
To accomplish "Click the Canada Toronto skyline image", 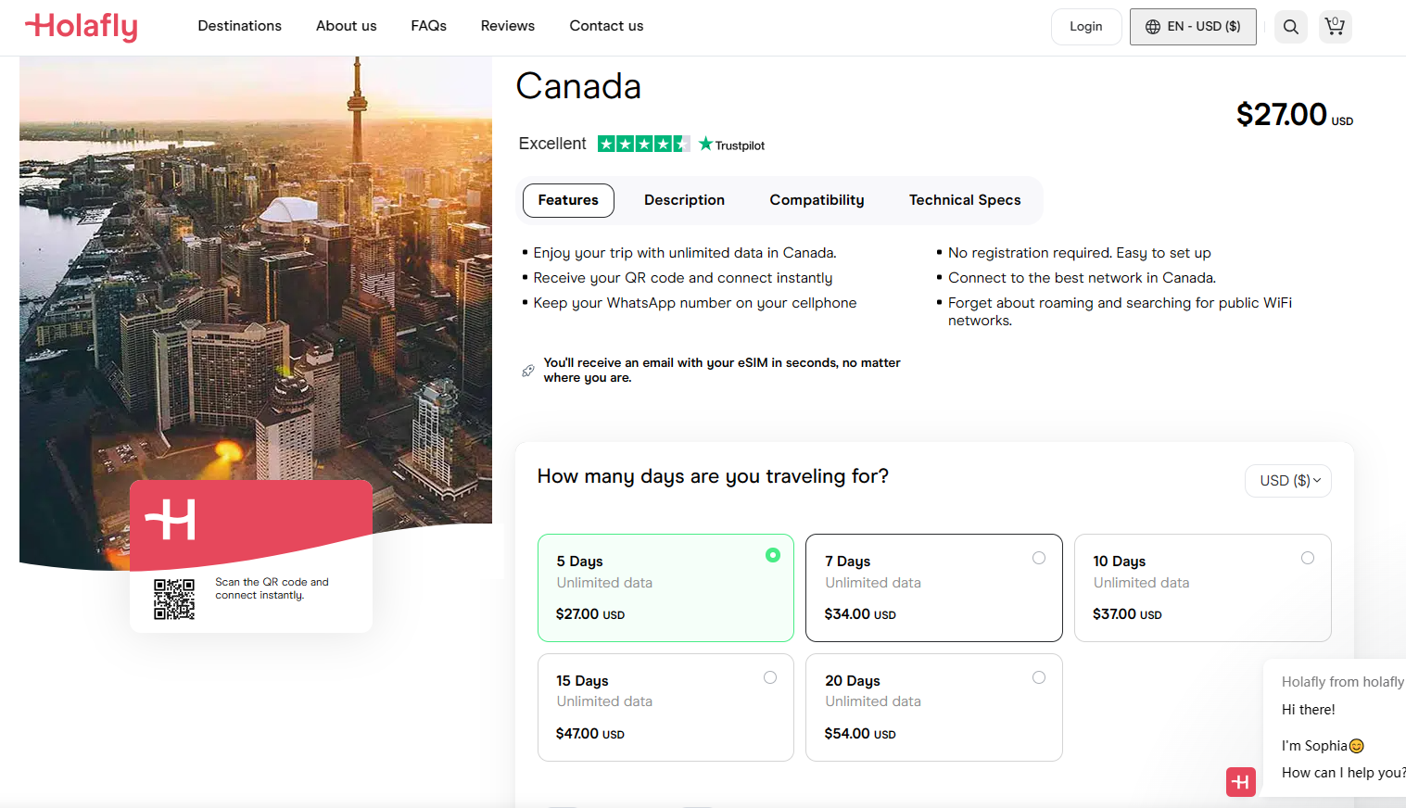I will click(x=256, y=278).
